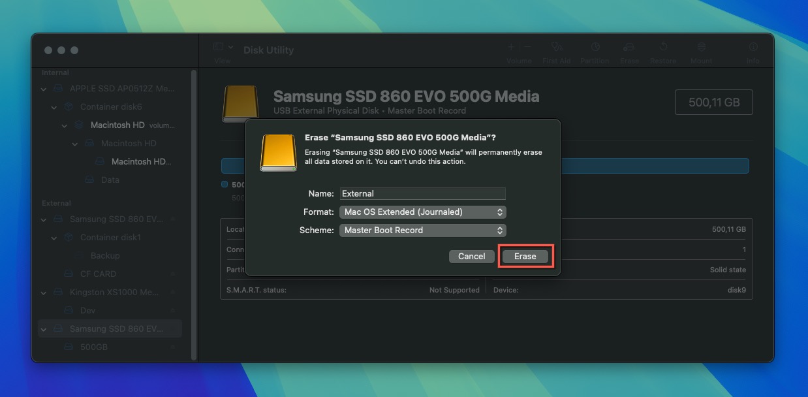This screenshot has width=808, height=397.
Task: Collapse the Container disk1 chevron
Action: 54,238
